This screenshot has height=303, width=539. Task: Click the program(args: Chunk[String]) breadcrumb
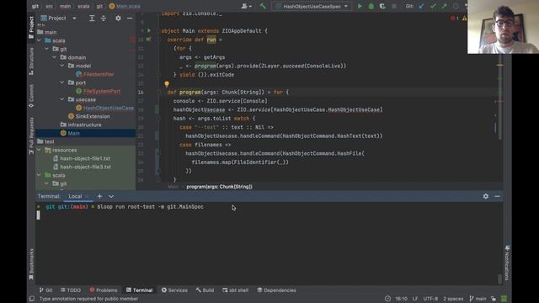tap(219, 187)
